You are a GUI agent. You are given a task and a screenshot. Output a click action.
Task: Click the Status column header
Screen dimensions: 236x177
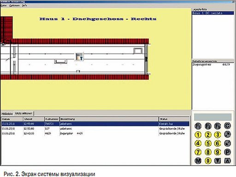tap(174, 119)
